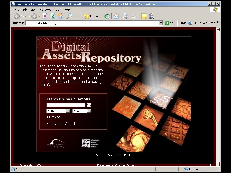Stop page loading with red X icon
231x173 pixels.
point(45,16)
